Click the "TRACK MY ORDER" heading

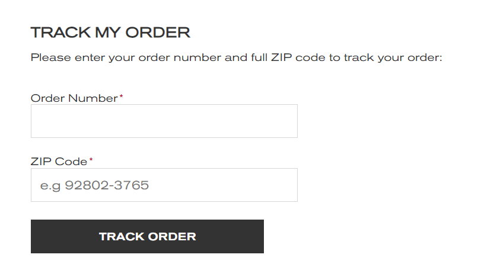click(x=110, y=33)
